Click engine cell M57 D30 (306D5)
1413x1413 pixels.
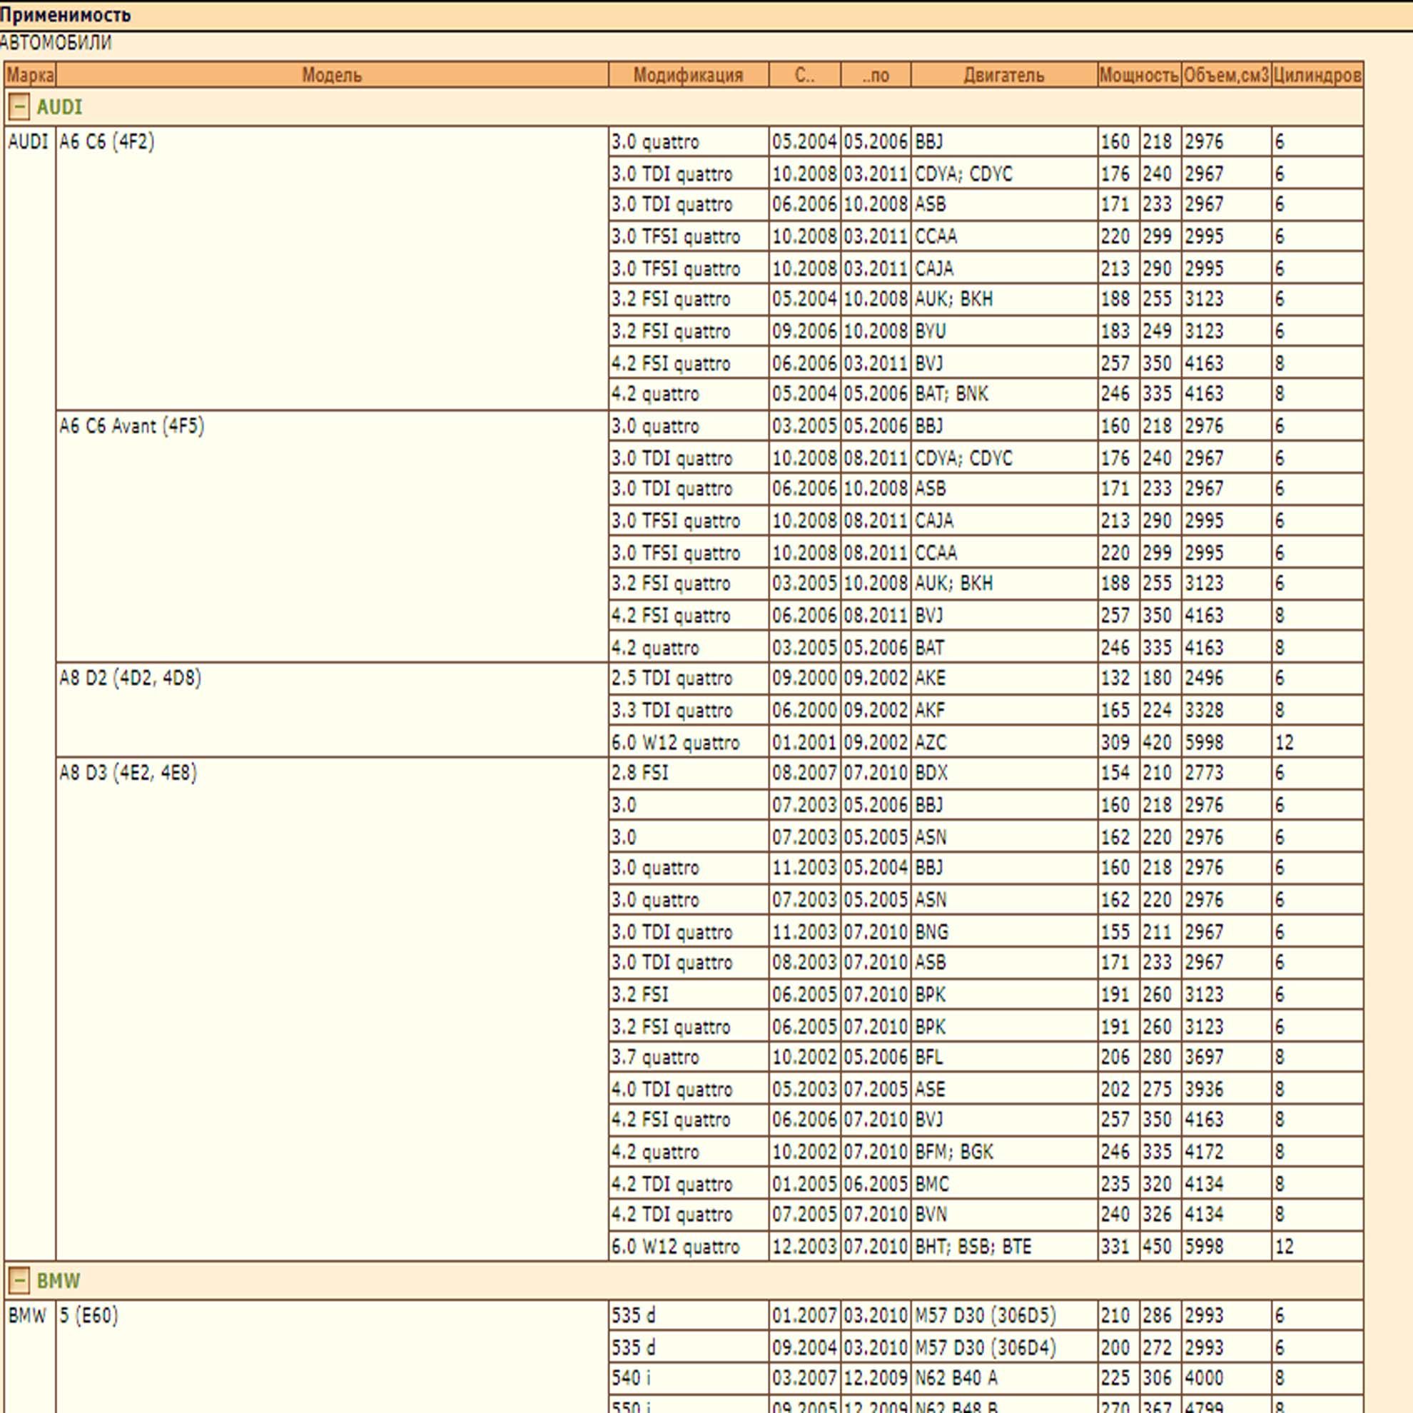(x=985, y=1315)
